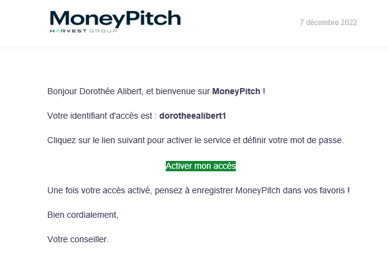Click the date "7 décembre 2022"
Image resolution: width=388 pixels, height=260 pixels.
pyautogui.click(x=328, y=23)
